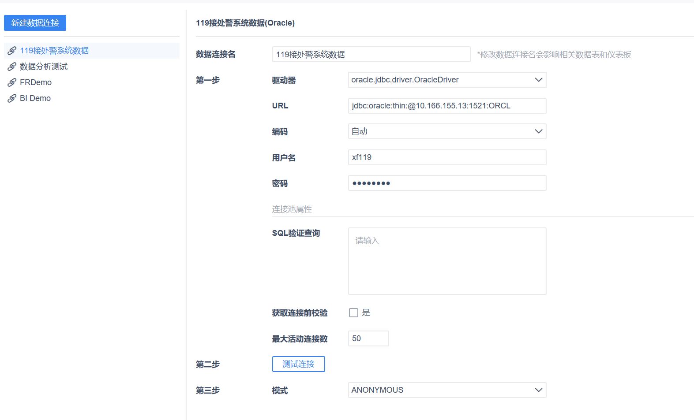Click into the URL input field
This screenshot has height=420, width=694.
point(447,106)
